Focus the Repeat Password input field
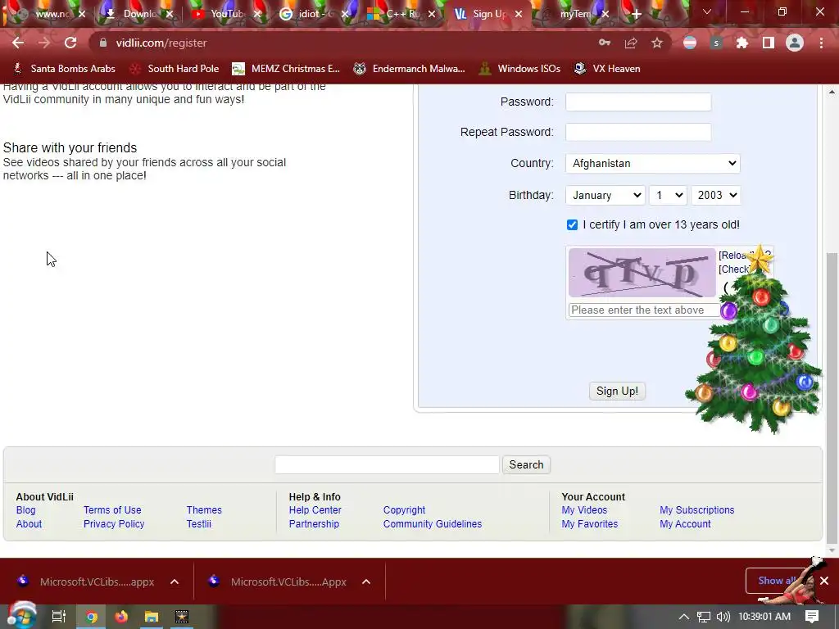The height and width of the screenshot is (629, 839). point(638,132)
